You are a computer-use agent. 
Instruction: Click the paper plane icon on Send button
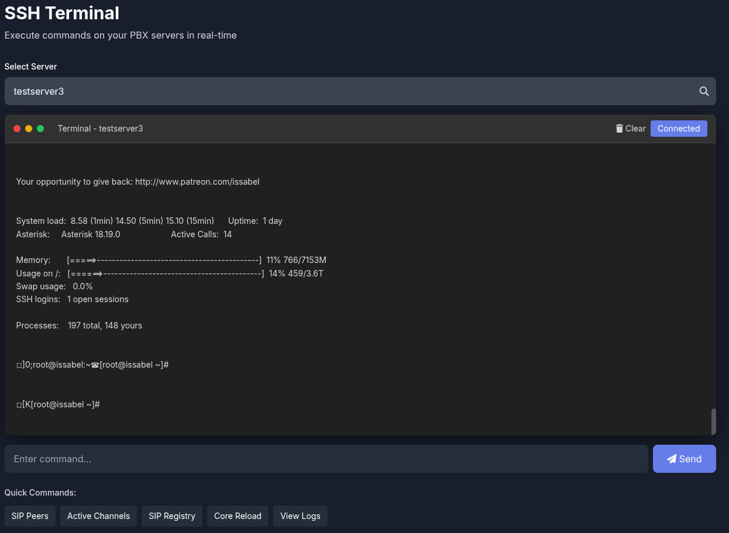pyautogui.click(x=671, y=459)
